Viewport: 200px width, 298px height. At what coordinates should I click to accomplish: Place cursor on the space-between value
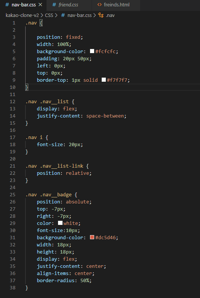[105, 116]
